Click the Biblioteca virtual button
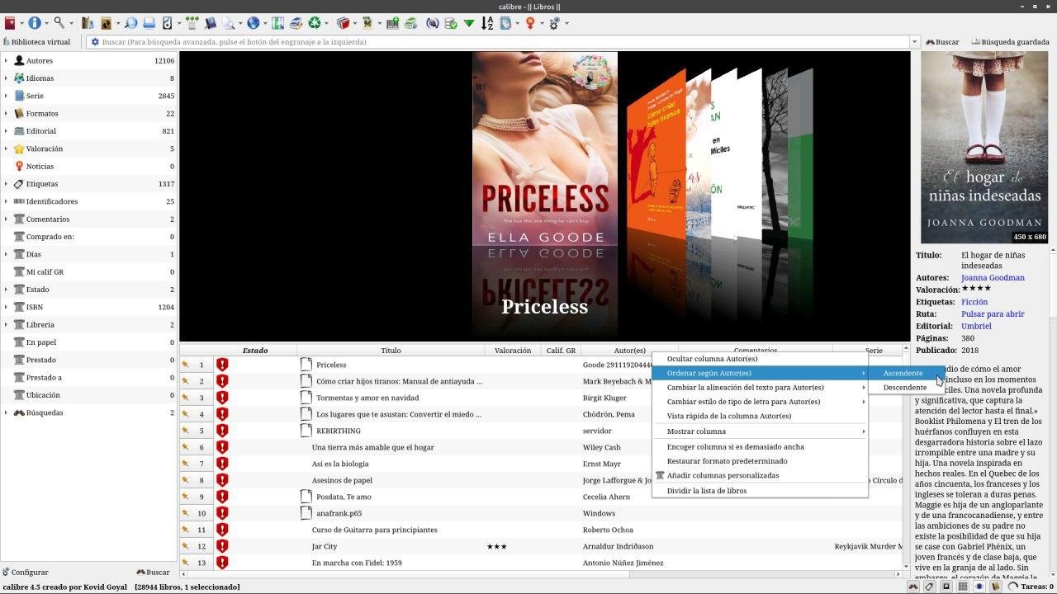The width and height of the screenshot is (1057, 594). (36, 42)
